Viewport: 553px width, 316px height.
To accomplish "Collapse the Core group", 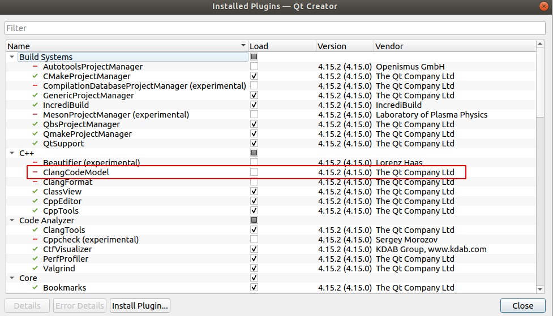I will (x=12, y=278).
